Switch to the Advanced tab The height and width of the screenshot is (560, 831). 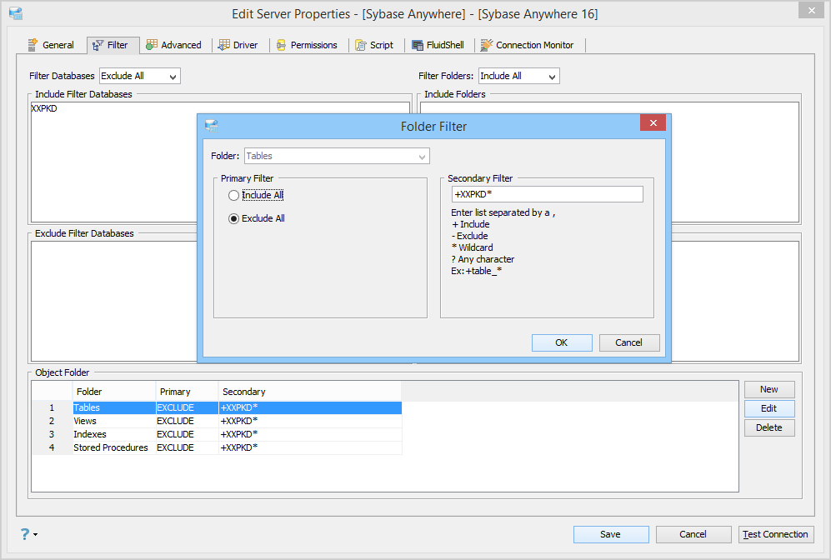coord(174,45)
